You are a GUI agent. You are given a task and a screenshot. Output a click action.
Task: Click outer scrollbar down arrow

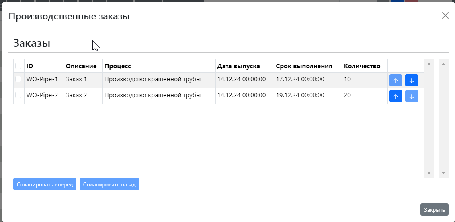[x=443, y=173]
